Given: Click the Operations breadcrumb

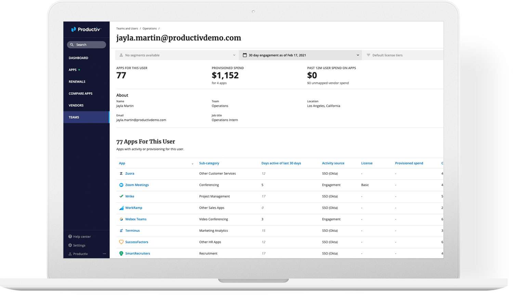Looking at the screenshot, I should 149,29.
